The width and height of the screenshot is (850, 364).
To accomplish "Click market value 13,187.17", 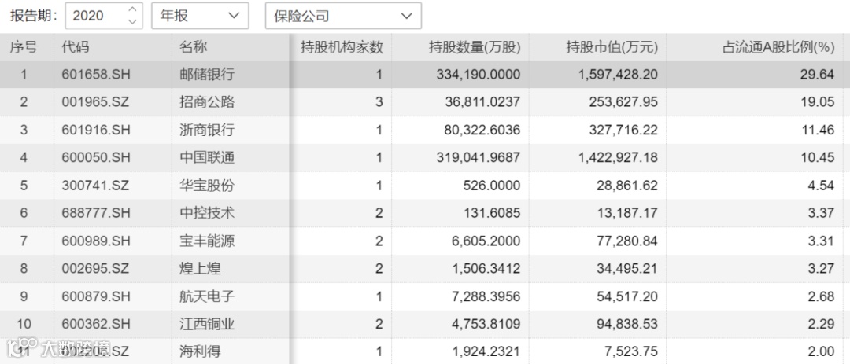I will coord(627,213).
